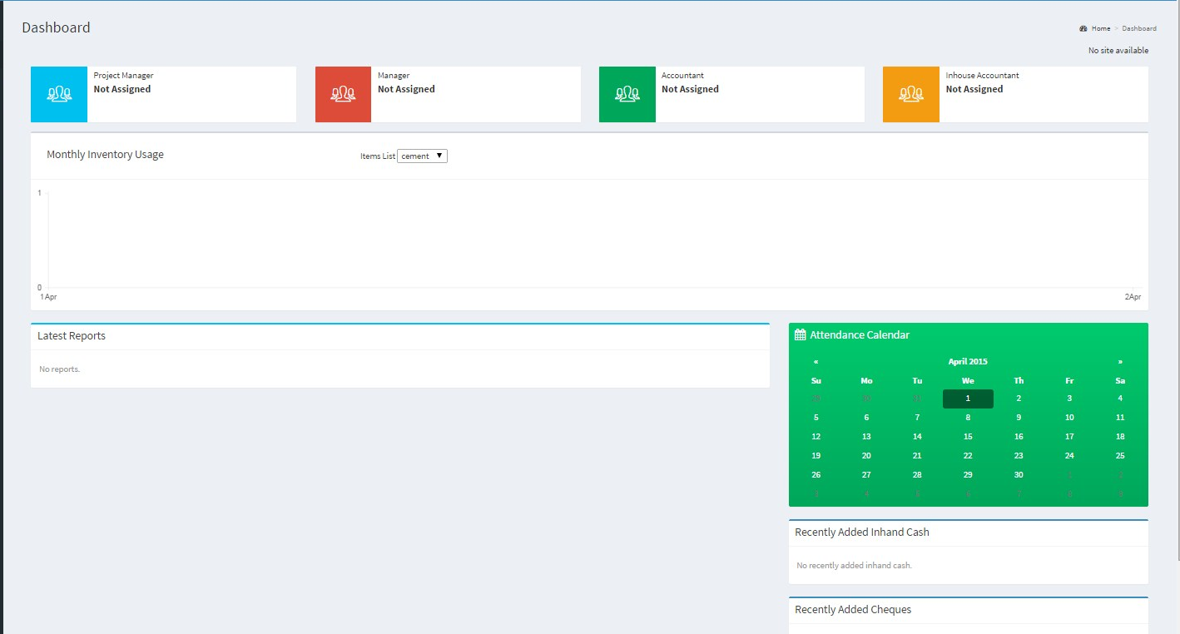Image resolution: width=1180 pixels, height=634 pixels.
Task: Click the red Manager people icon
Action: click(343, 94)
